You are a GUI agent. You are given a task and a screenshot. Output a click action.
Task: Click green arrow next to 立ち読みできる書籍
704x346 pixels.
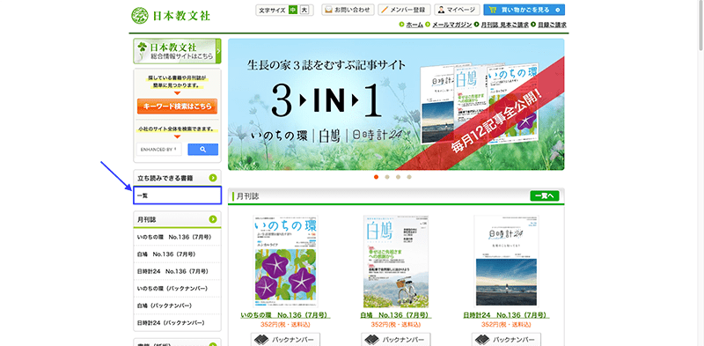click(213, 178)
